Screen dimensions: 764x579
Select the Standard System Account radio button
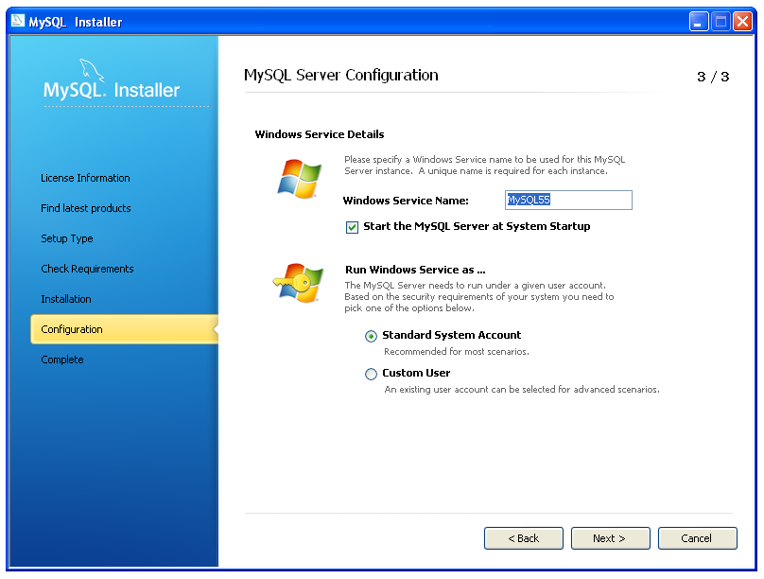click(371, 336)
